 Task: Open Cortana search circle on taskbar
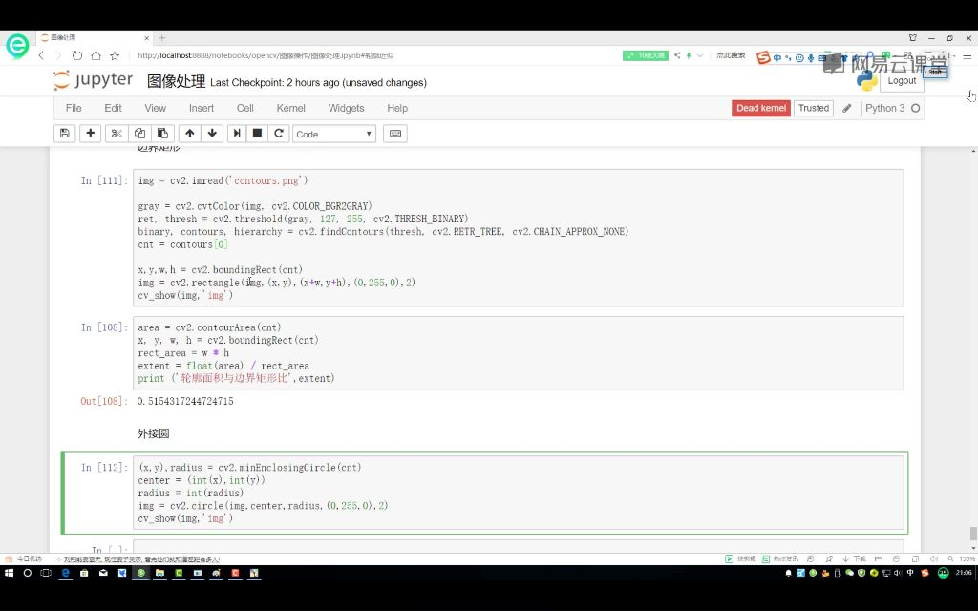pyautogui.click(x=27, y=573)
